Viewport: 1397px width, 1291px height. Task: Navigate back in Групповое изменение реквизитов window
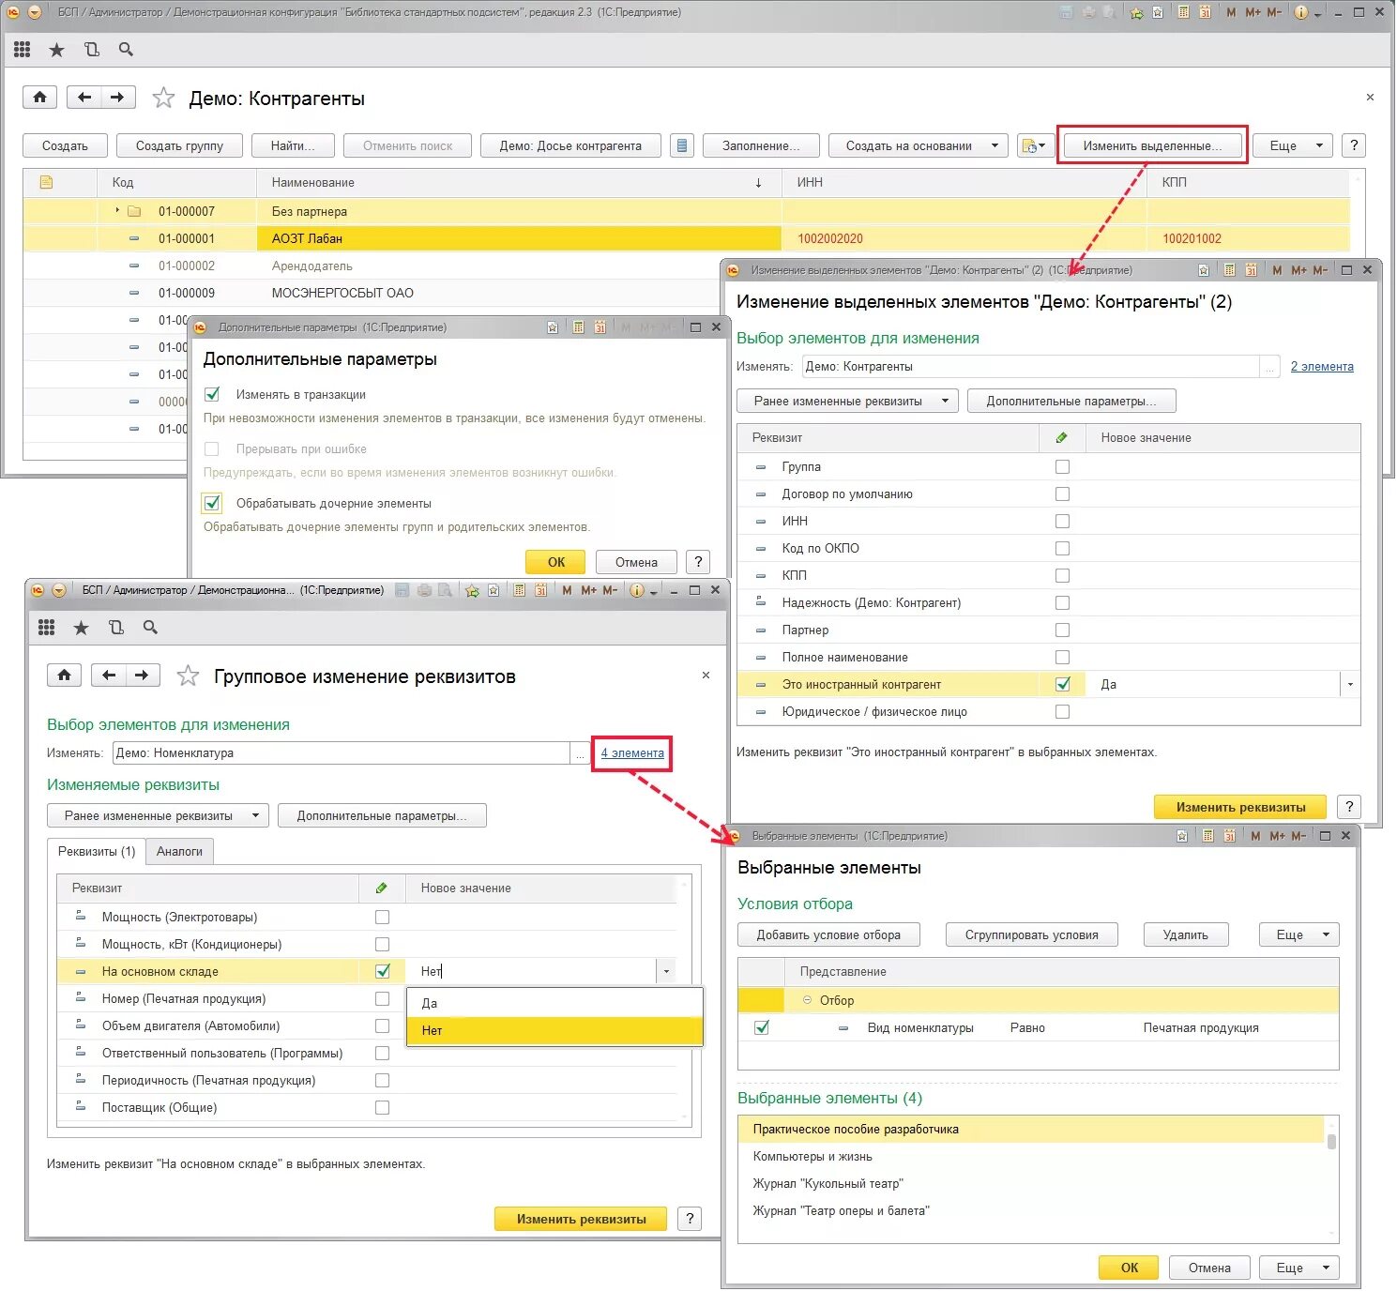point(109,676)
